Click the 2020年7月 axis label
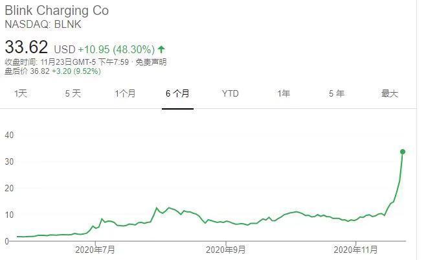The width and height of the screenshot is (426, 260). coord(95,250)
